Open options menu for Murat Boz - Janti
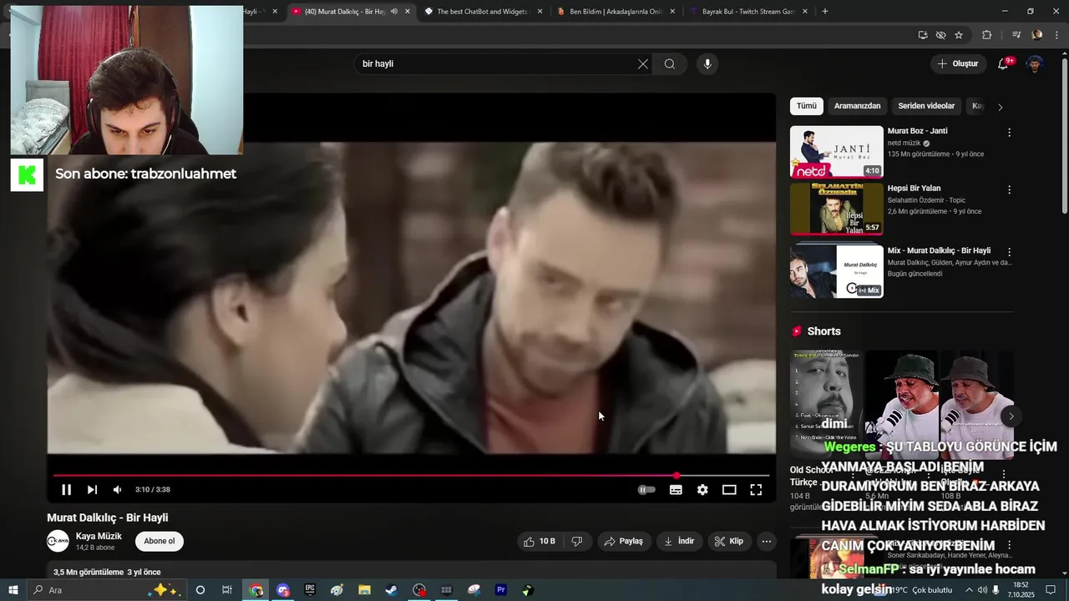 click(1009, 133)
